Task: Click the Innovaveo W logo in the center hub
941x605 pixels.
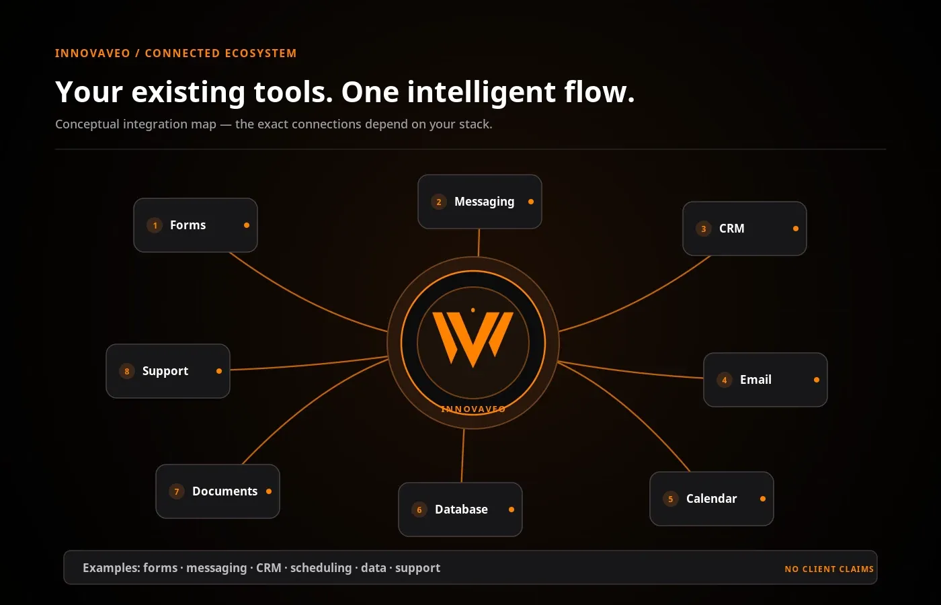Action: [x=473, y=339]
